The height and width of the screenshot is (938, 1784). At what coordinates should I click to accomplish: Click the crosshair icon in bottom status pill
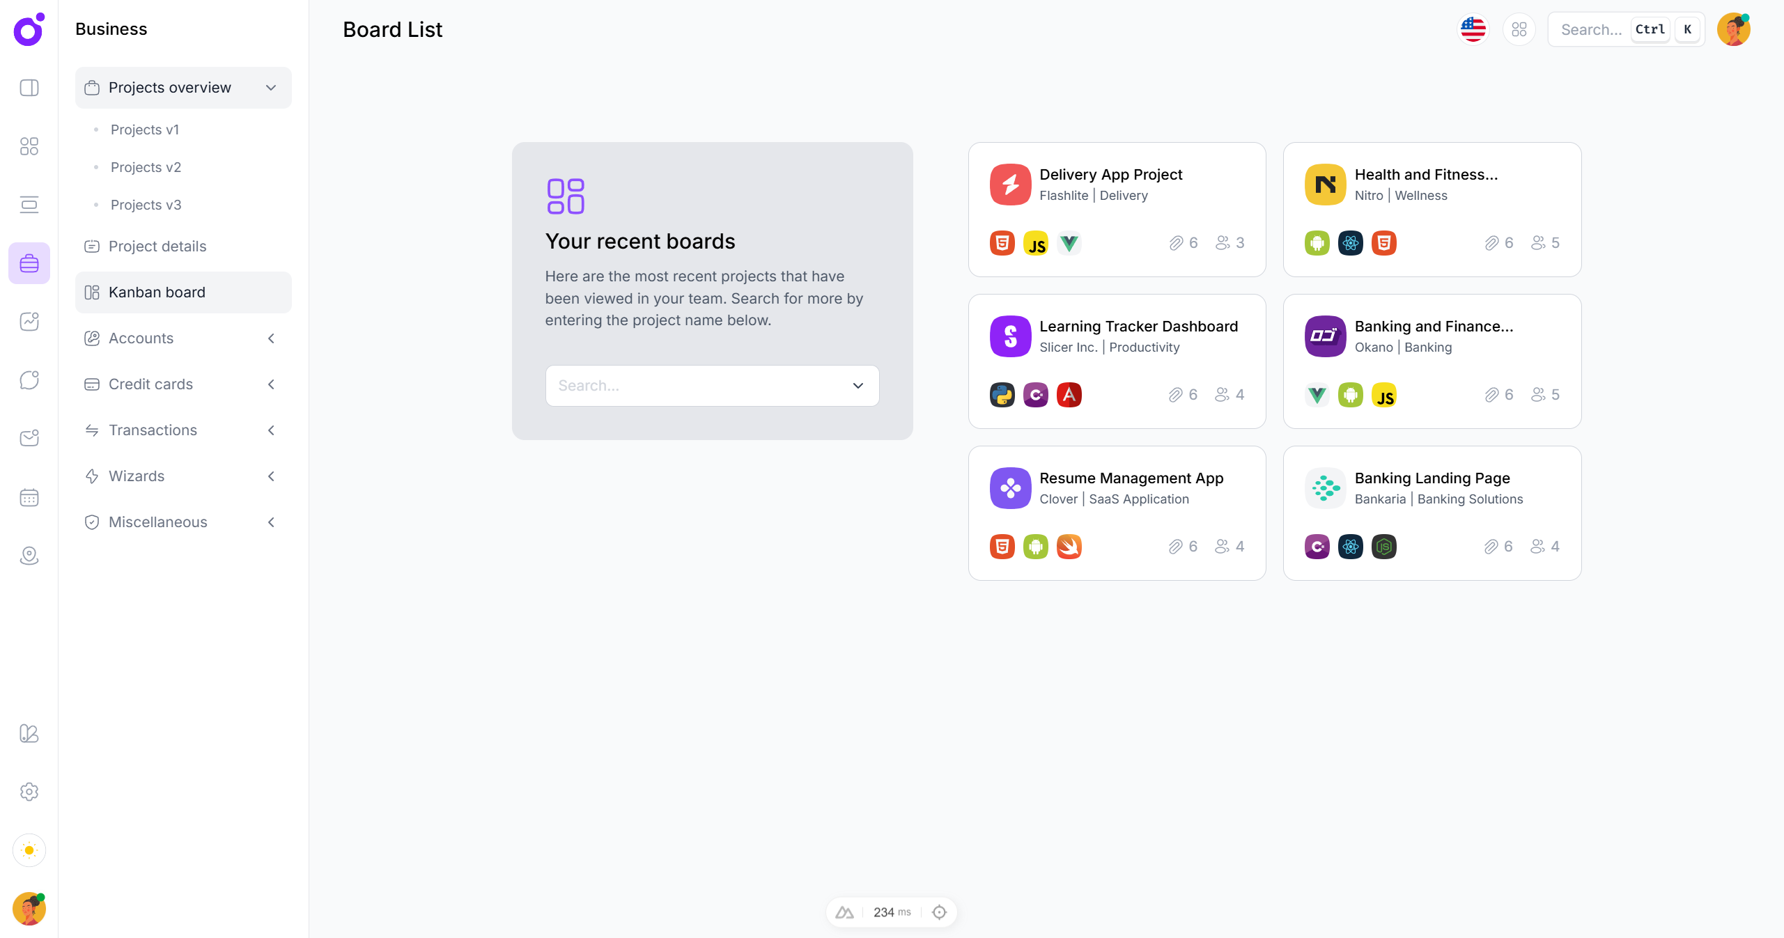(939, 912)
